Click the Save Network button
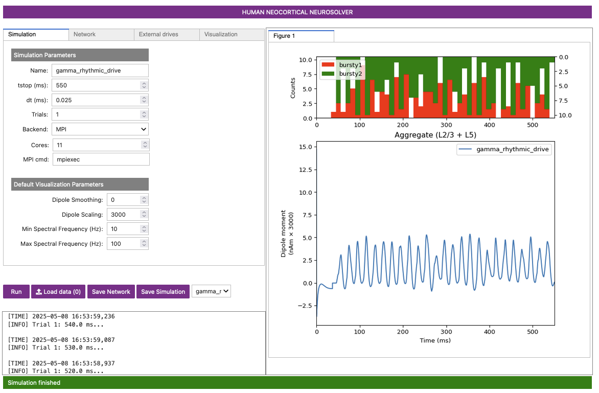This screenshot has height=393, width=599. 111,292
